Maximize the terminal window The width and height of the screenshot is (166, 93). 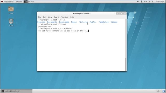click(121, 13)
